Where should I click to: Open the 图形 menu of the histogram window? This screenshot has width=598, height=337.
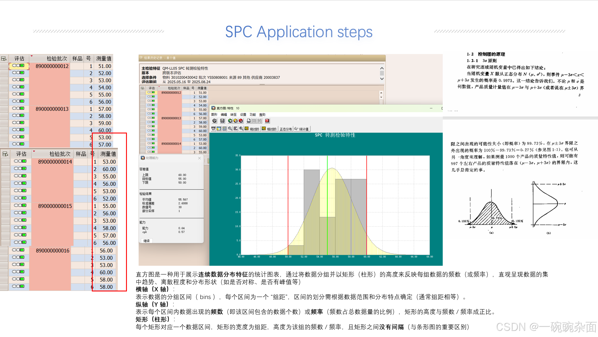(214, 114)
